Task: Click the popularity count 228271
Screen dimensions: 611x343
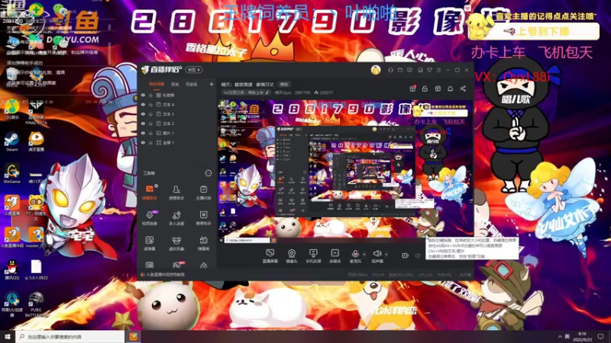Action: 324,92
